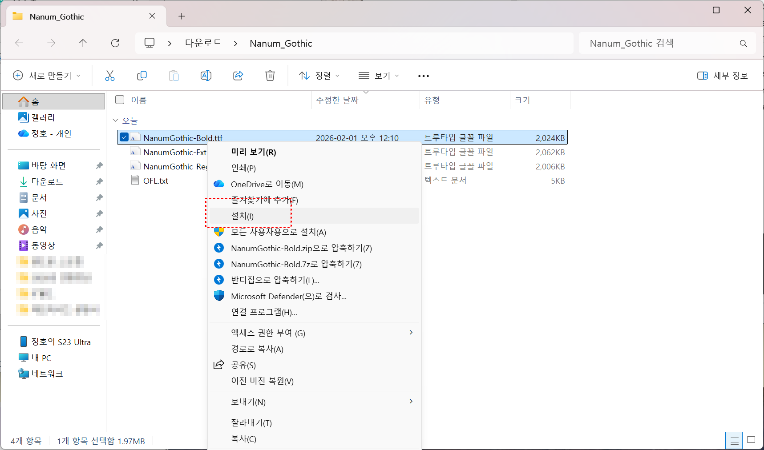The image size is (764, 450).
Task: Collapse the 오늘 group
Action: 116,121
